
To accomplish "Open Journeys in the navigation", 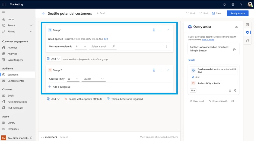I will click(12, 48).
